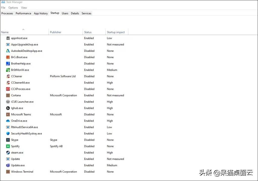Sort by the Status column header

88,32
